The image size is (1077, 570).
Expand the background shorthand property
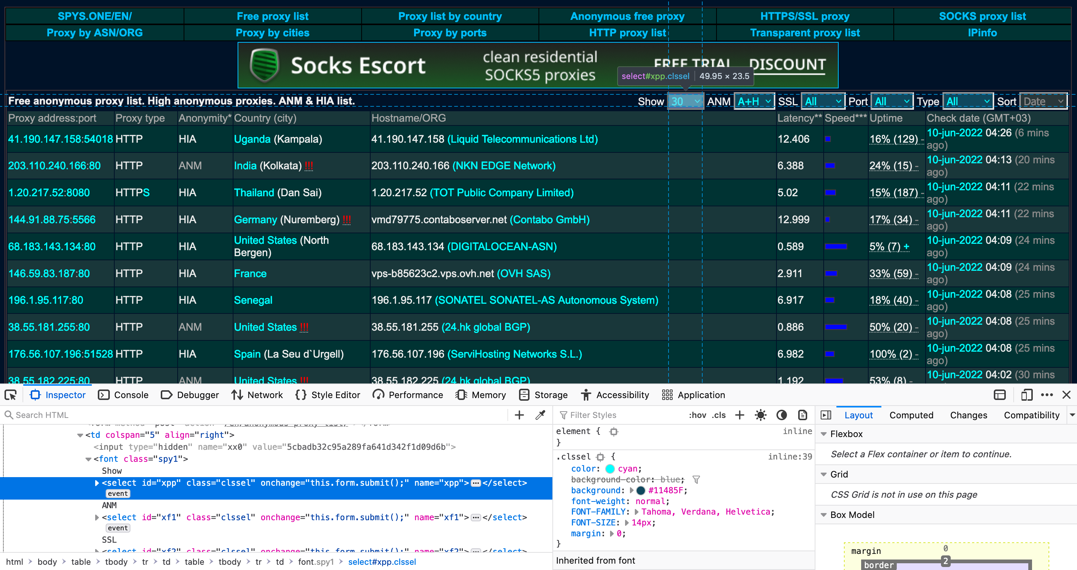click(631, 491)
